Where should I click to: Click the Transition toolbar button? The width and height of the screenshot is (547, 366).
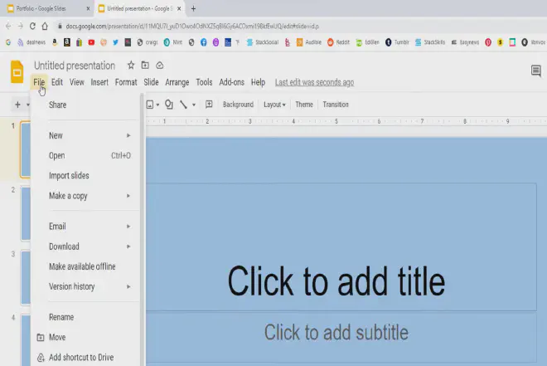pyautogui.click(x=336, y=105)
